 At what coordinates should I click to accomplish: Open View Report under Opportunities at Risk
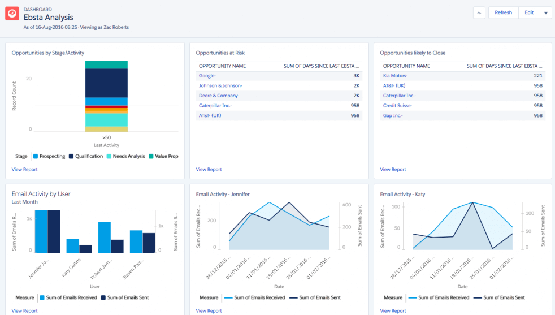[209, 169]
